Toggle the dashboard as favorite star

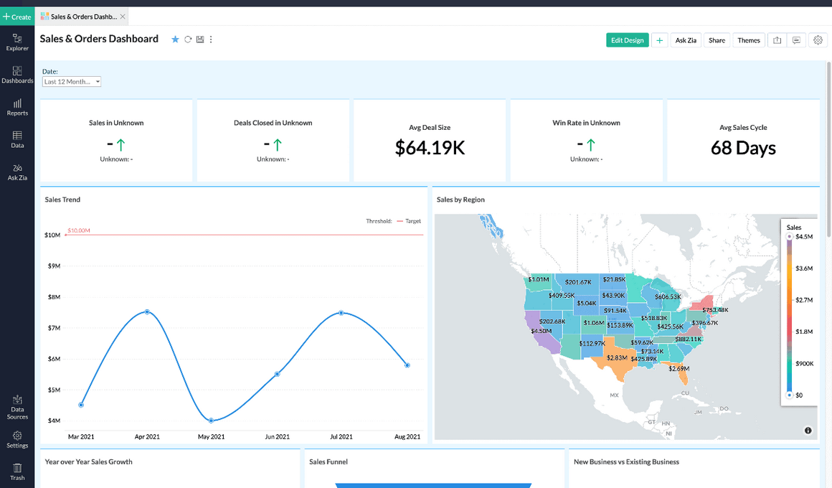pos(175,39)
